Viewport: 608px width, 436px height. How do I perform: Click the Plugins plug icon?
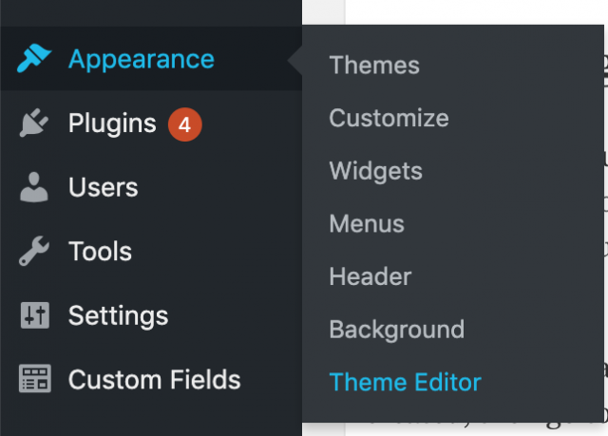35,123
